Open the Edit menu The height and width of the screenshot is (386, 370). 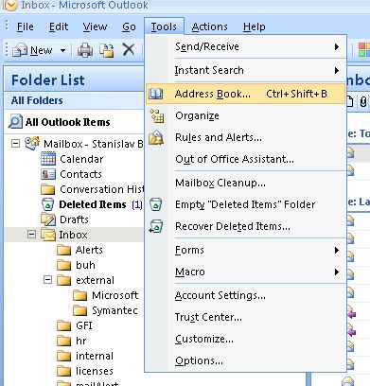tap(59, 26)
